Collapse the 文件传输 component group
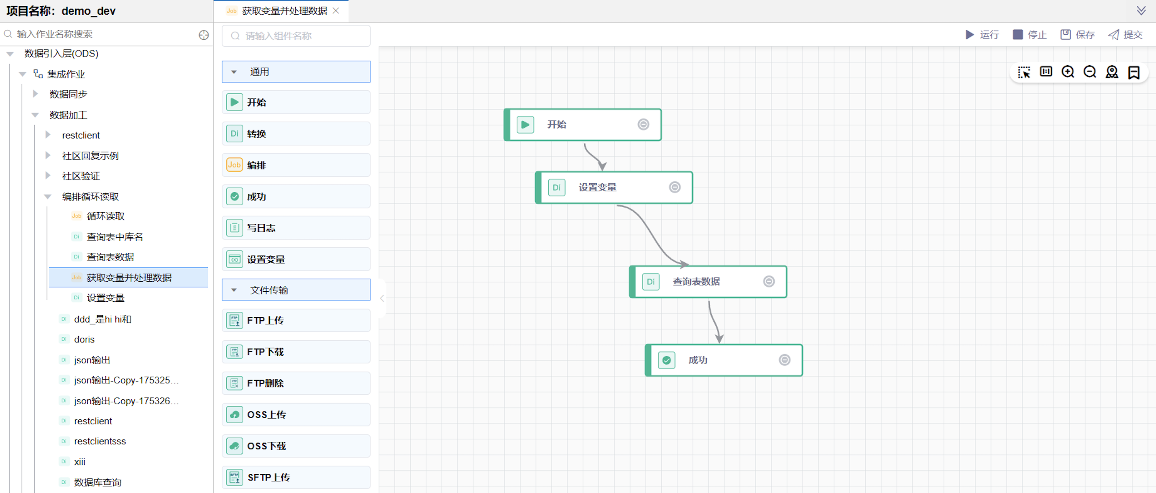This screenshot has width=1156, height=493. (x=234, y=290)
